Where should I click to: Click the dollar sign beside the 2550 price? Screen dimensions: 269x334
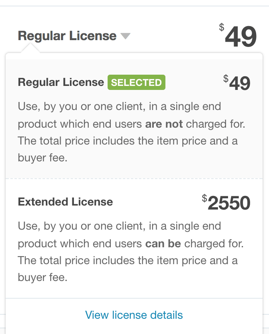[204, 198]
